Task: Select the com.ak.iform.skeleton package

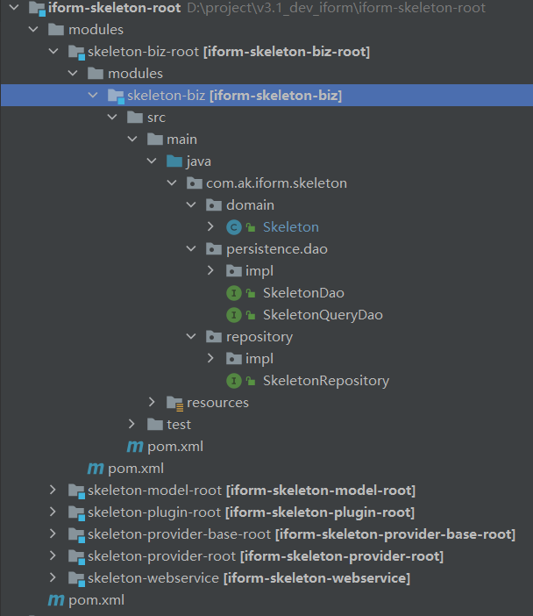Action: 277,183
